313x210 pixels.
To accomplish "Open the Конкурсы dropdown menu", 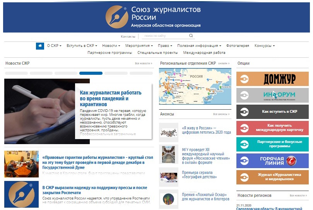I will click(265, 46).
